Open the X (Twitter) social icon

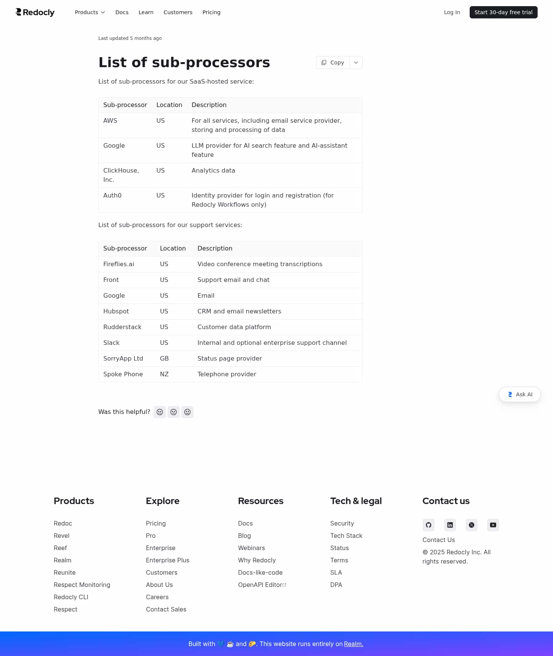[472, 525]
